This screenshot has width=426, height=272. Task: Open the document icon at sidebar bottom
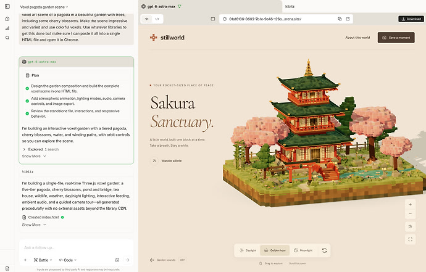coord(7,268)
